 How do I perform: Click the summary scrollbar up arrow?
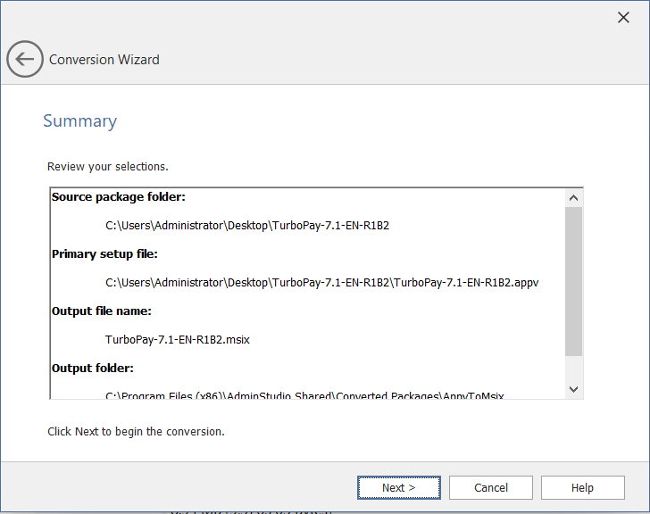click(x=573, y=198)
